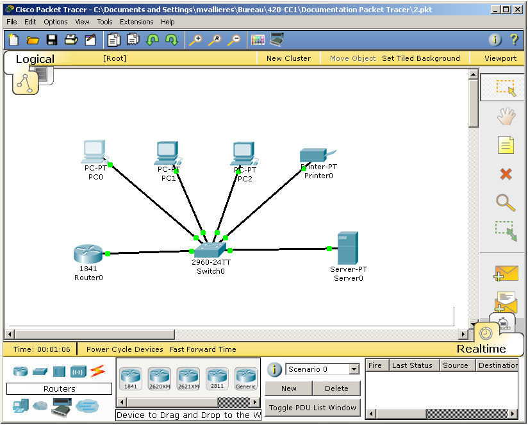The width and height of the screenshot is (528, 425).
Task: Open the File menu
Action: tap(12, 22)
